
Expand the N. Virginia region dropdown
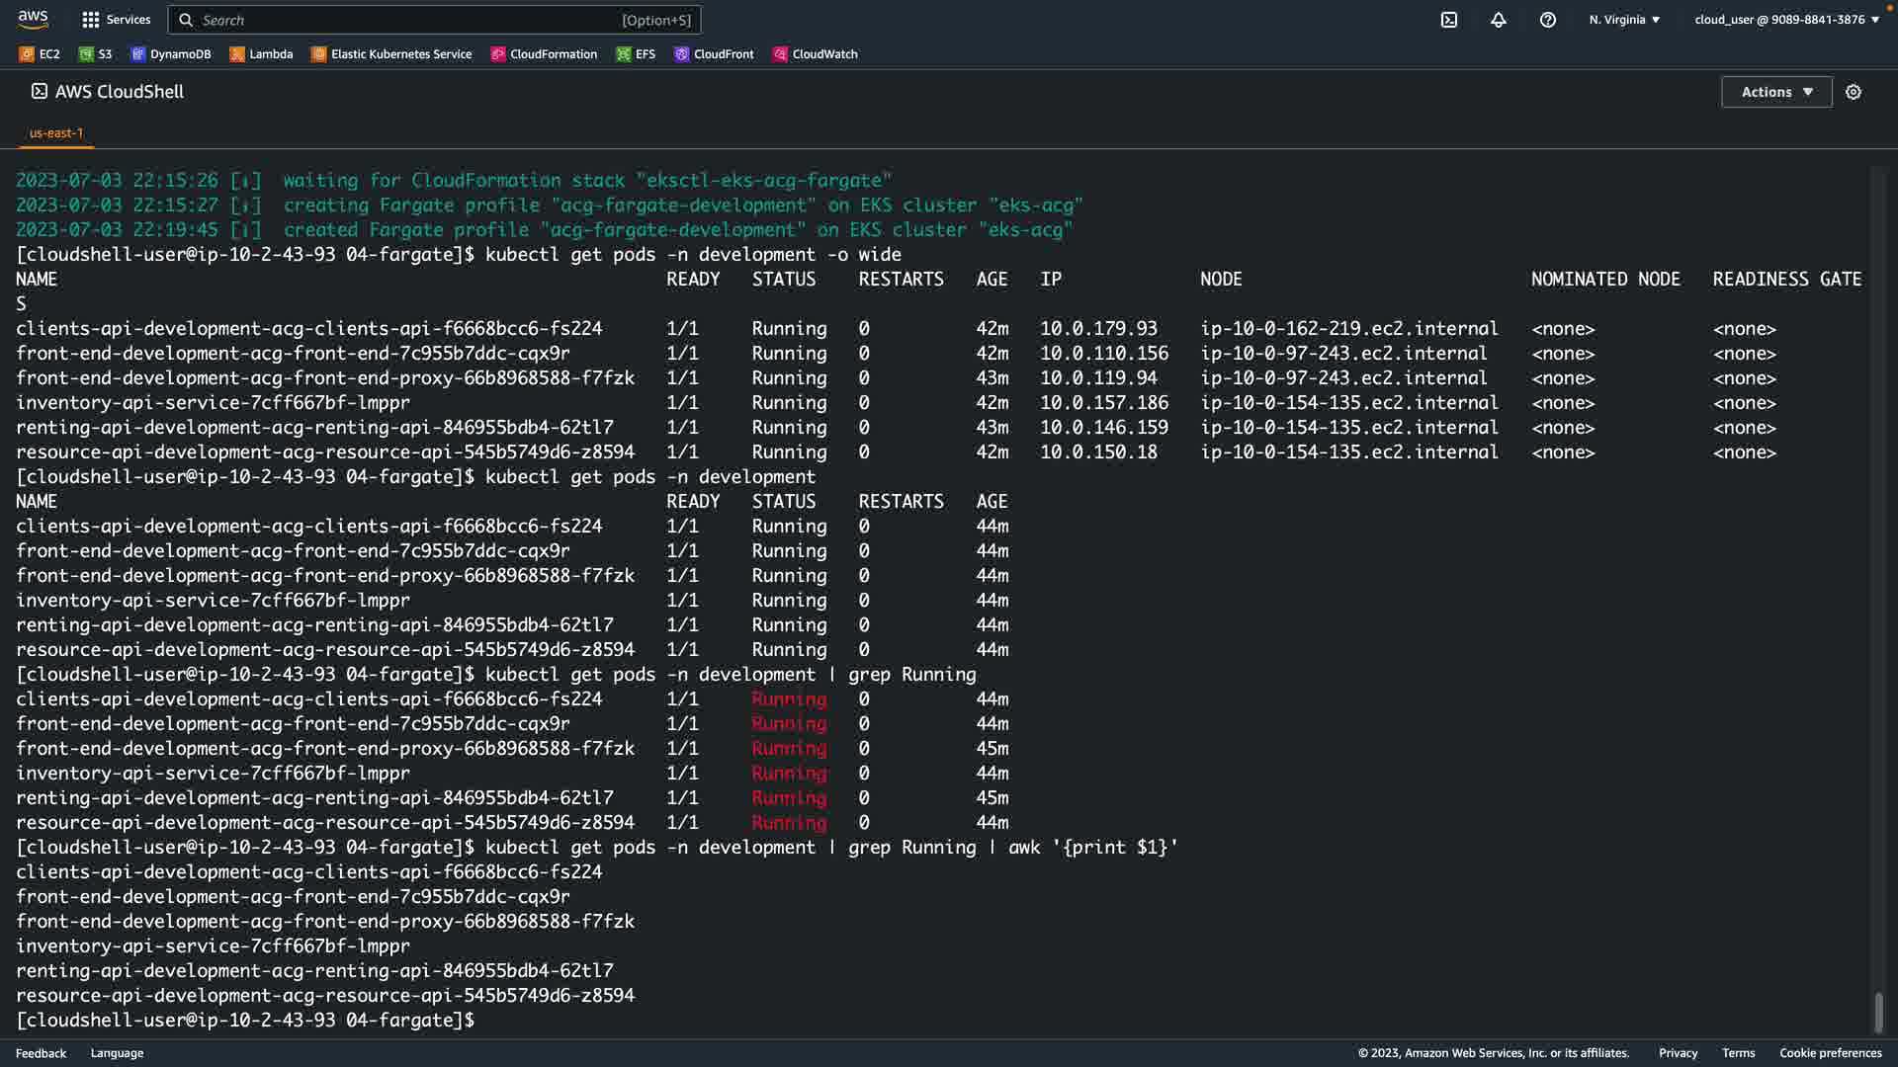click(x=1624, y=20)
